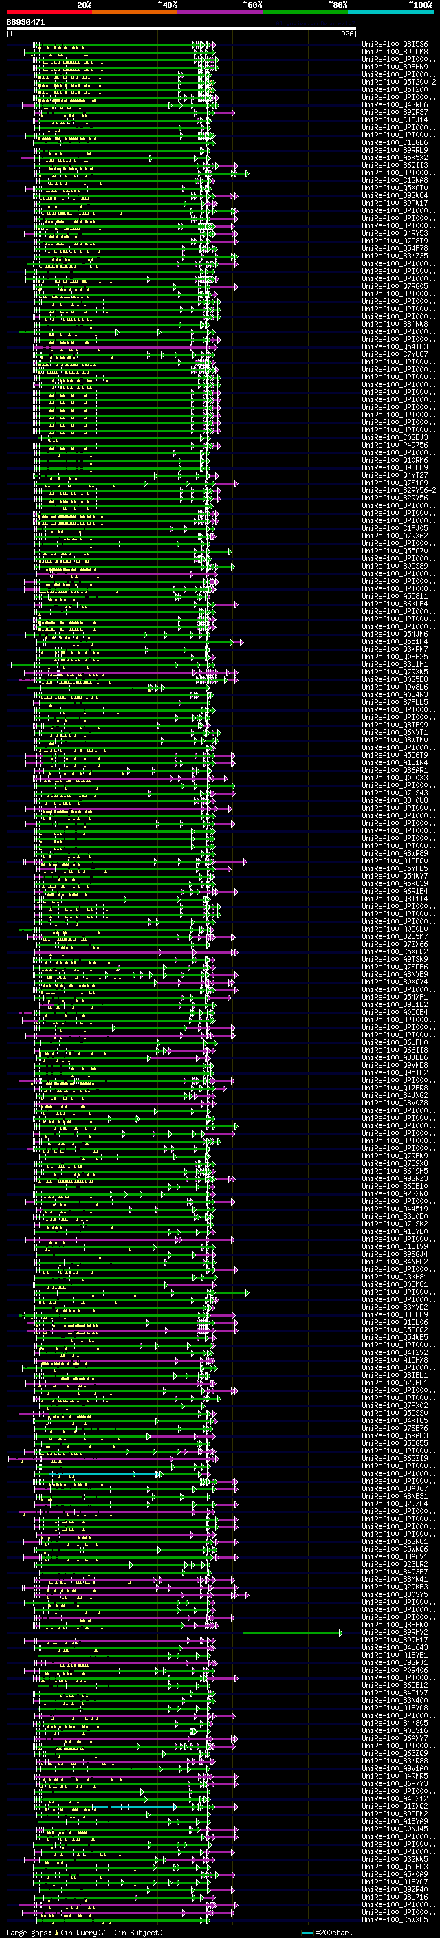Viewport: 440px width, 1938px height.
Task: Click the purple ~60% identity legend bar
Action: [x=219, y=12]
